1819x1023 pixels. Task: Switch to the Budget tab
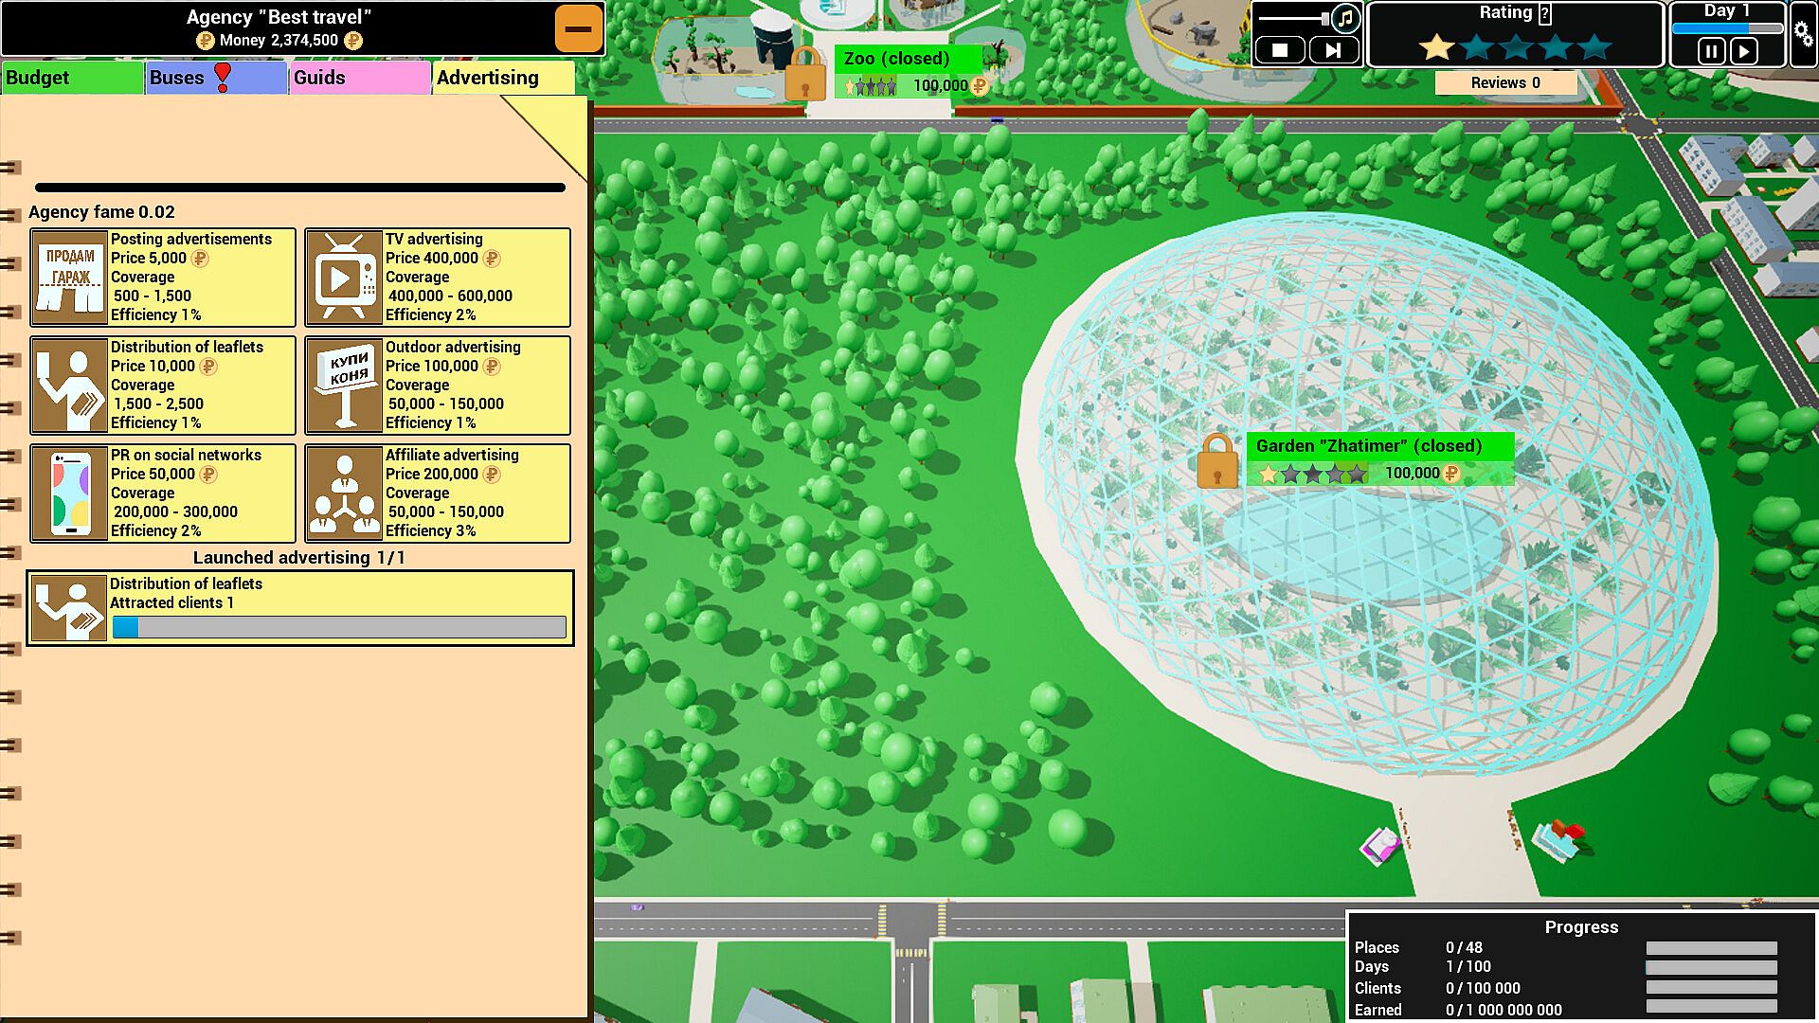tap(72, 78)
